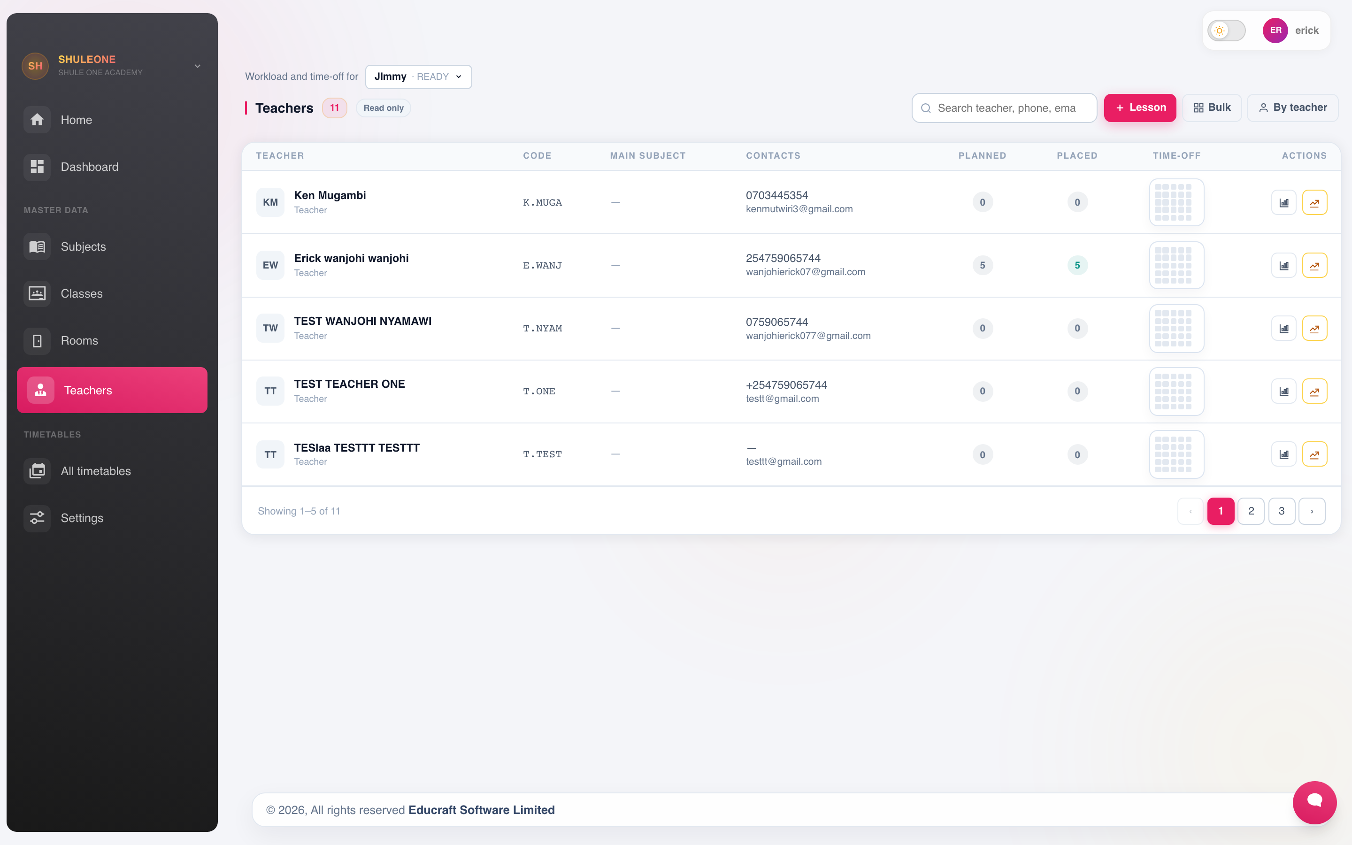
Task: Open workload chart for TEST WANJOHI NYAMAWI
Action: [1284, 328]
